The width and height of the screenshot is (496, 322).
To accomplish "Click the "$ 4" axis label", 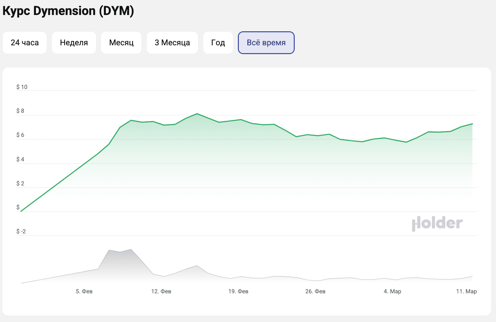I will (x=20, y=159).
